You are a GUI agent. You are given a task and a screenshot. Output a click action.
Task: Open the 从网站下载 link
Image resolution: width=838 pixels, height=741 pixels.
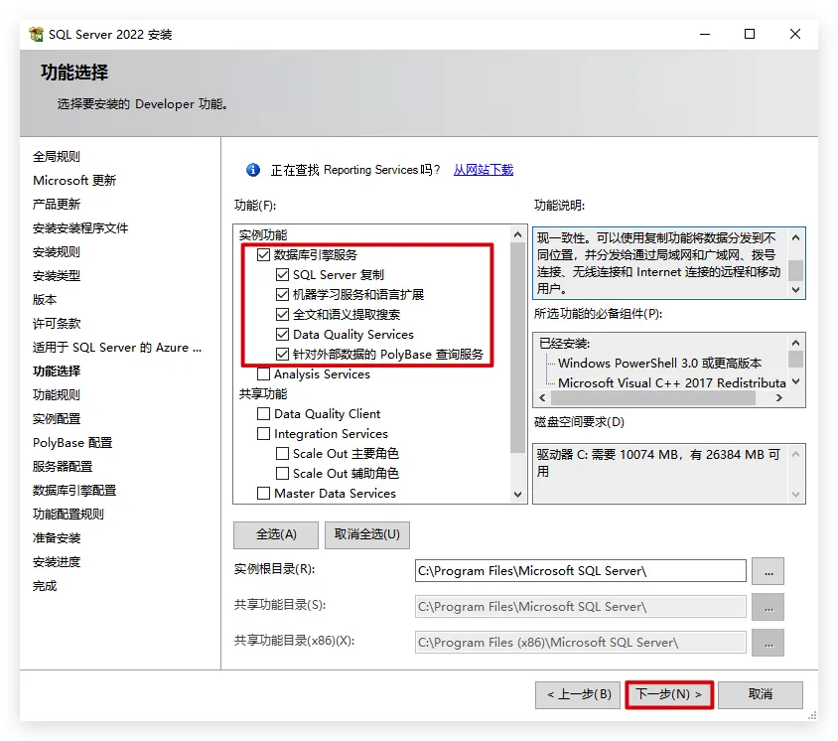pos(484,170)
